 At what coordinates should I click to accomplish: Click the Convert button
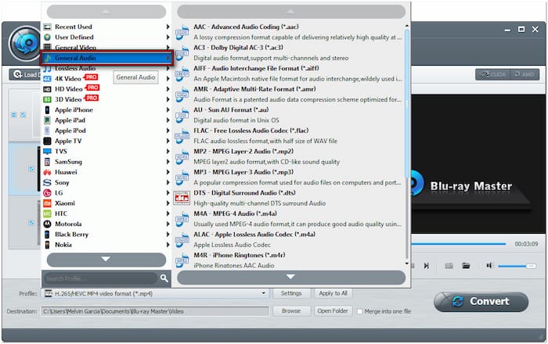(x=481, y=302)
